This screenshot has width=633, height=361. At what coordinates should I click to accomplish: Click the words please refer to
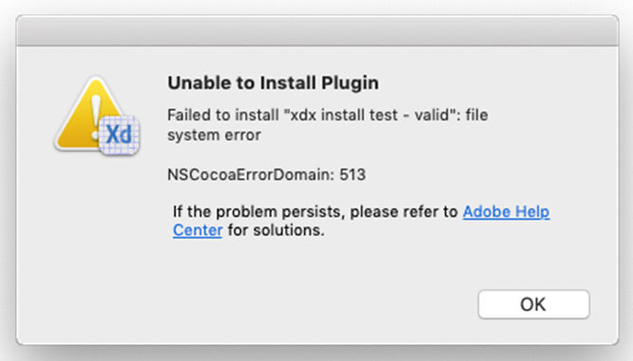coord(404,212)
